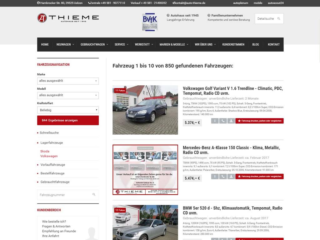The height and width of the screenshot is (240, 320).
Task: Click the Verkauf + 49 581 phone number
Action: tap(148, 3)
